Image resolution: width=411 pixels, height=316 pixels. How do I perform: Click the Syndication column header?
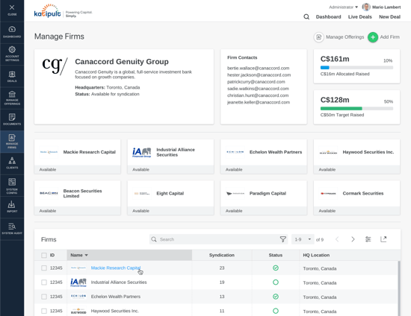tap(222, 255)
